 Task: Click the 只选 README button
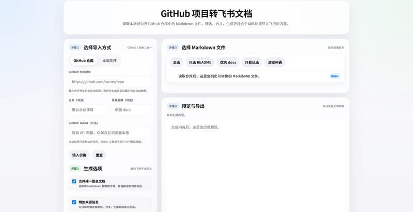pyautogui.click(x=200, y=62)
